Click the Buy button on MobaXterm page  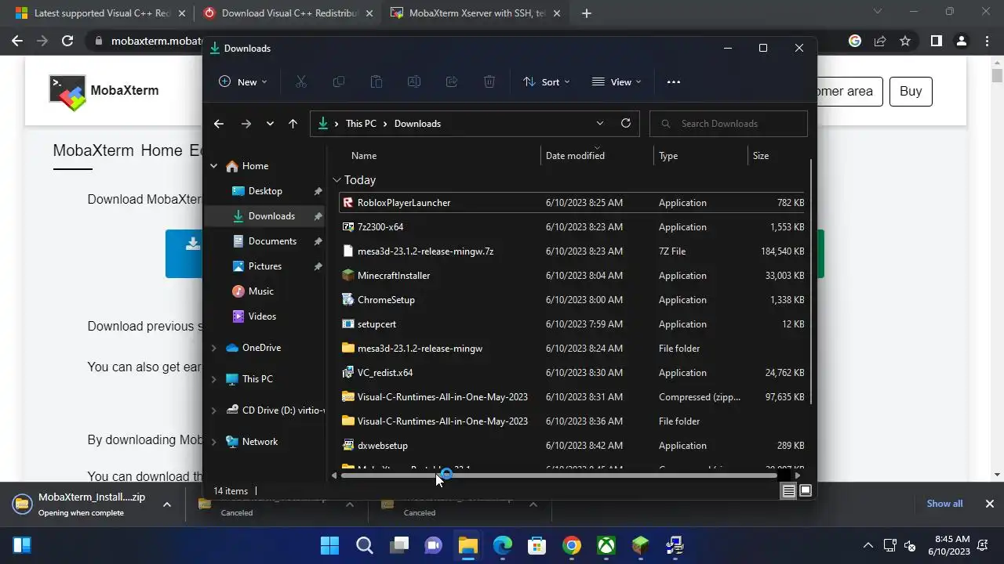911,91
